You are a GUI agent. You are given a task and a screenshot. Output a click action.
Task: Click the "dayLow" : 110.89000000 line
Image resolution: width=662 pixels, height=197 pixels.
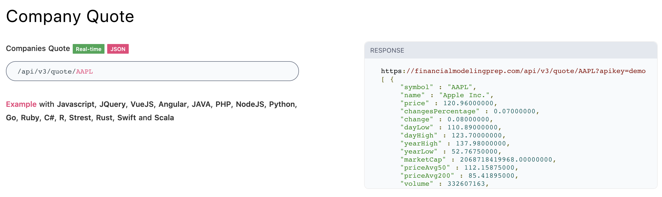pyautogui.click(x=451, y=127)
